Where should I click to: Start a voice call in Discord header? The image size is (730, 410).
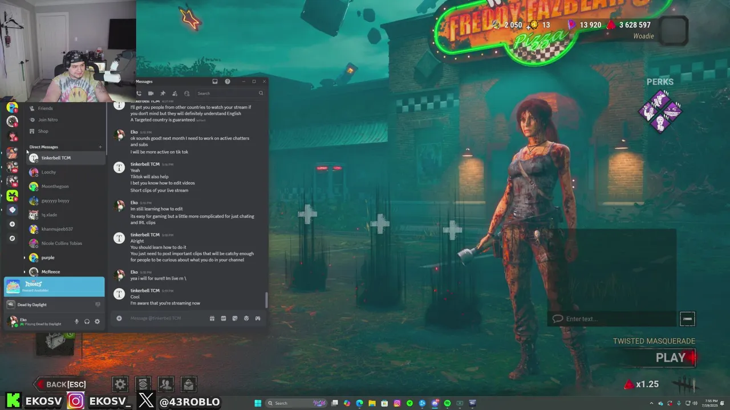tap(139, 93)
